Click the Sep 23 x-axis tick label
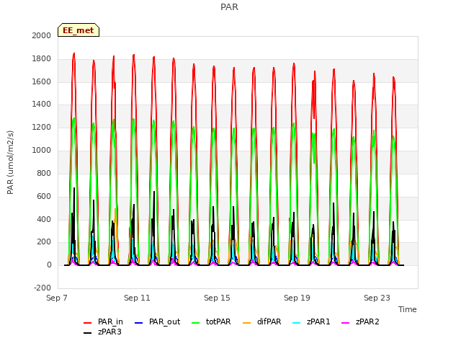This screenshot has width=461, height=346. 377,298
